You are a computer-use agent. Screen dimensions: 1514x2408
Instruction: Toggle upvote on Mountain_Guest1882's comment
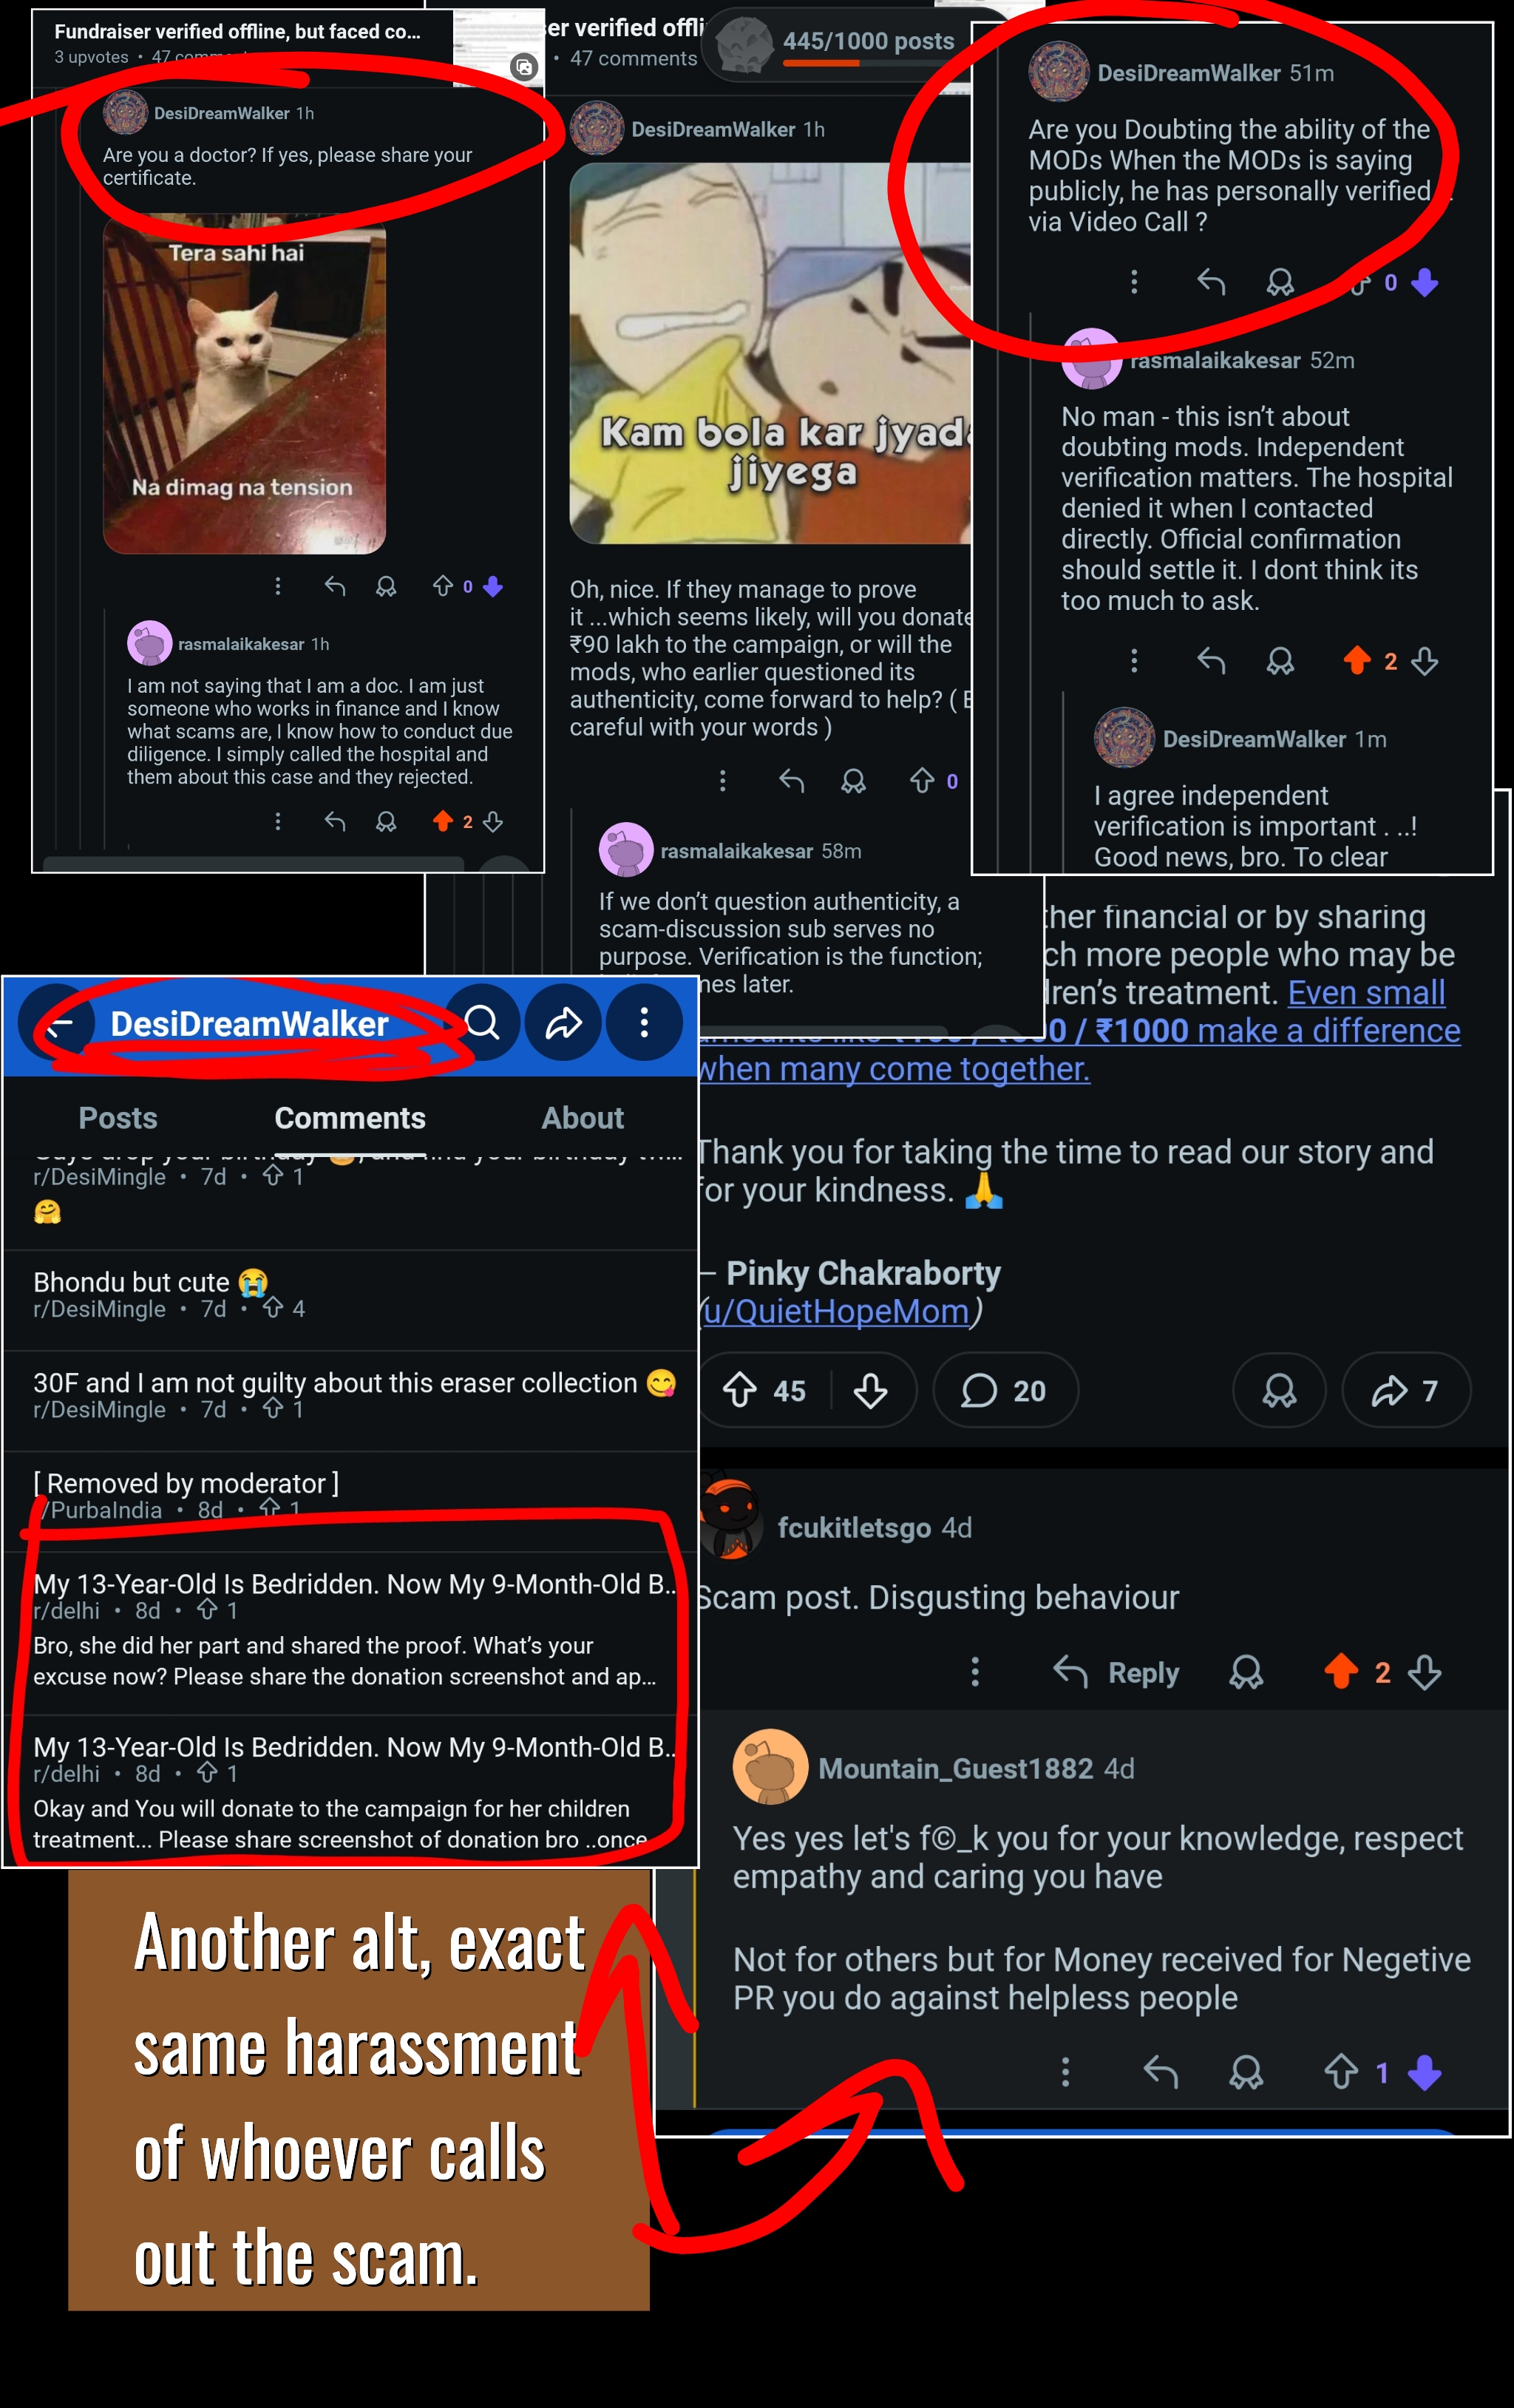coord(1341,2073)
